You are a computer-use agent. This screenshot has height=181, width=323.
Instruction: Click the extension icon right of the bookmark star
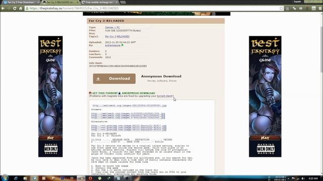point(287,9)
